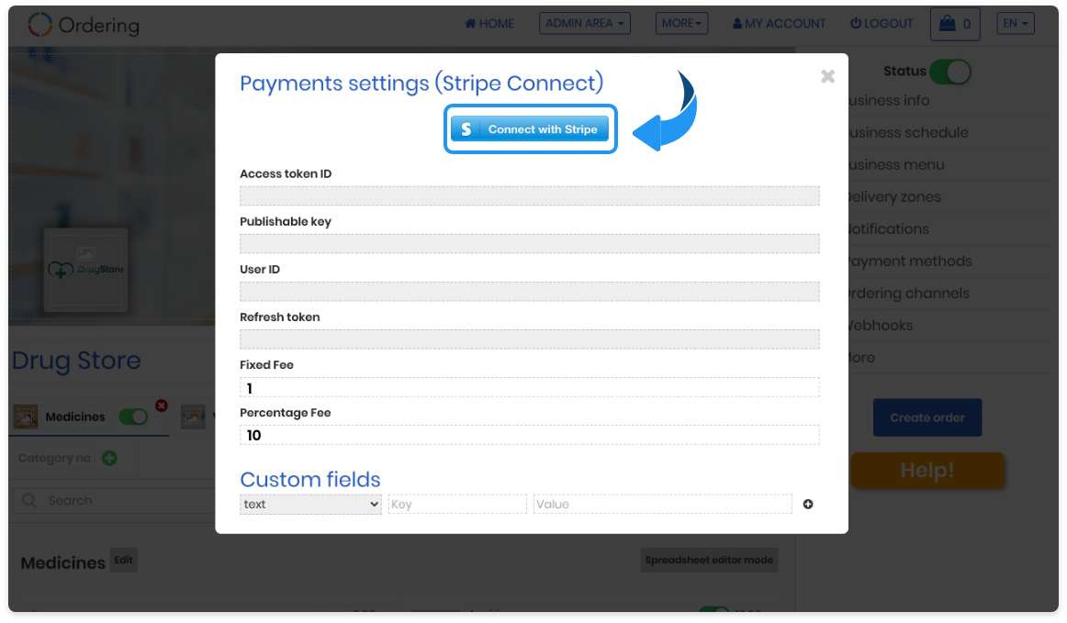Click the Create order button
Screen dimensions: 1067x623
(x=927, y=417)
